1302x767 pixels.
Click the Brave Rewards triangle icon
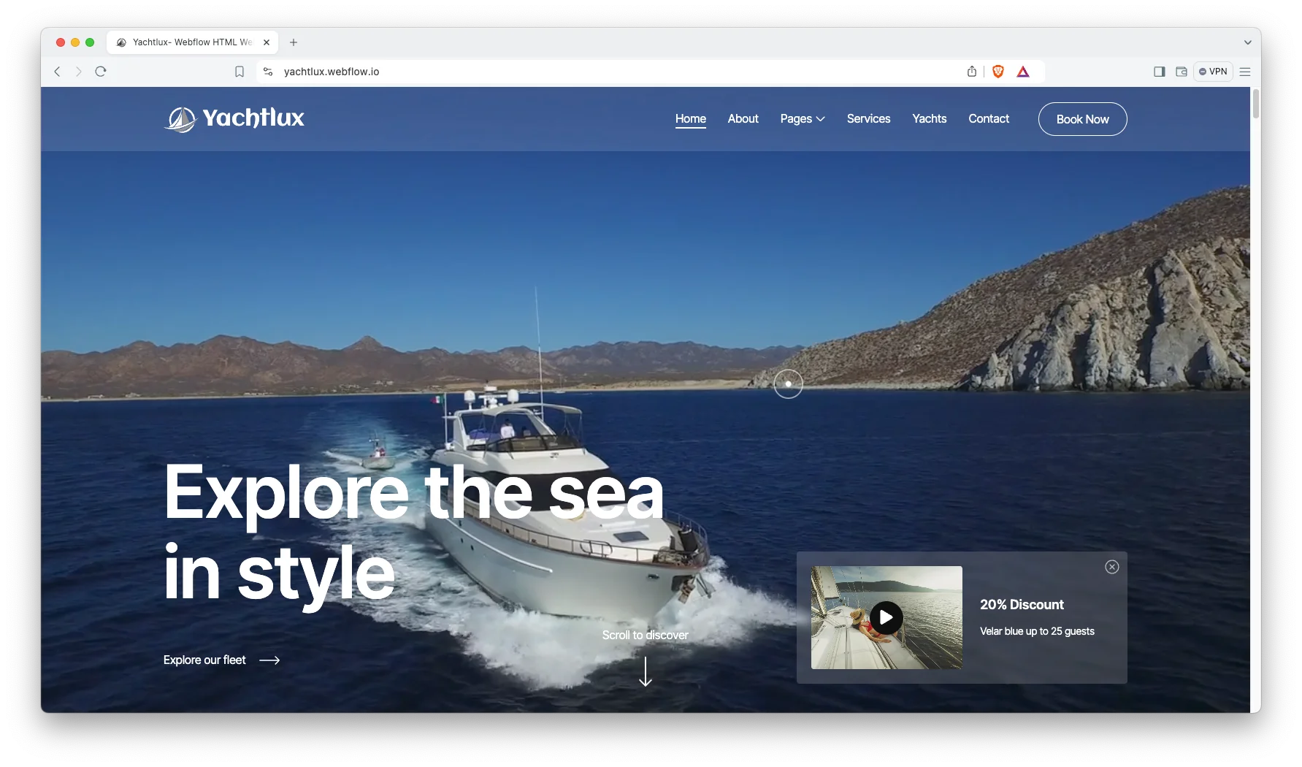[1023, 72]
